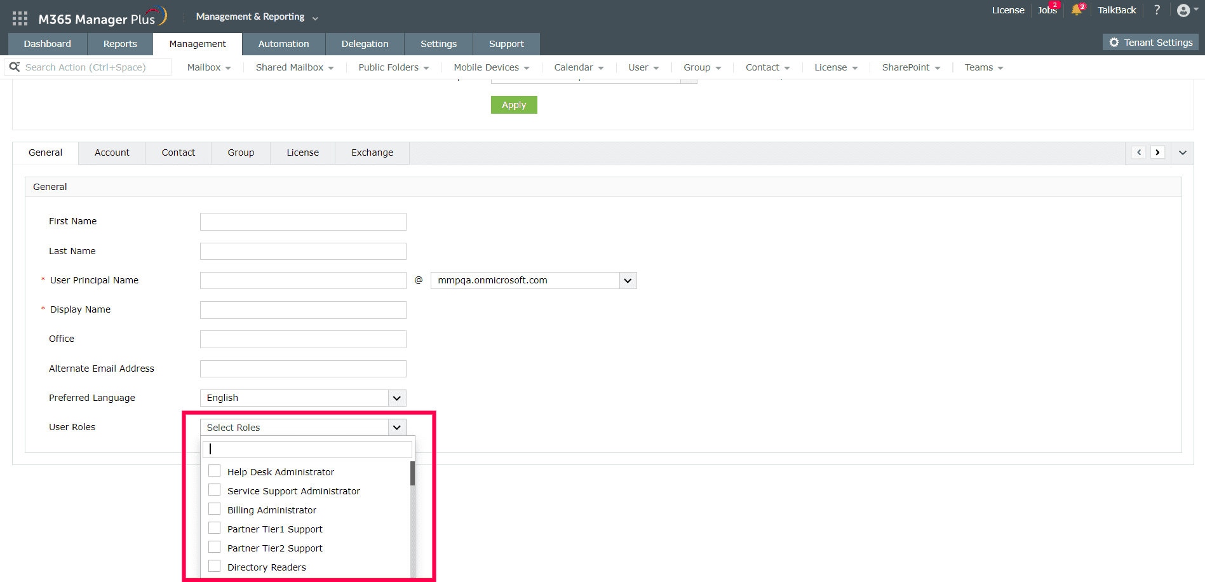Expand the Public Folders menu

394,67
